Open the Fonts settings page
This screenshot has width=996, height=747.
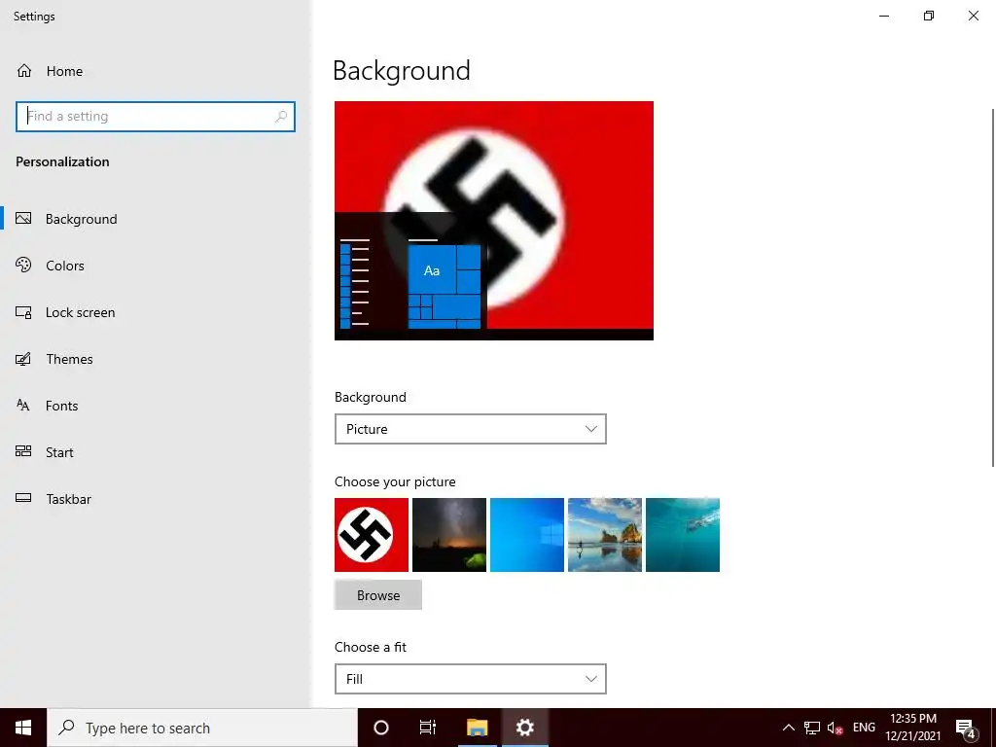[61, 406]
